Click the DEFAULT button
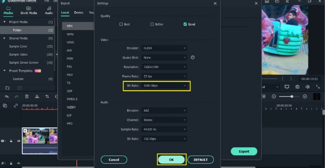This screenshot has width=325, height=168. tap(200, 159)
